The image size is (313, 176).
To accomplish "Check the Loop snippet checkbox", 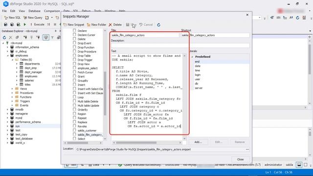I will pos(74,97).
